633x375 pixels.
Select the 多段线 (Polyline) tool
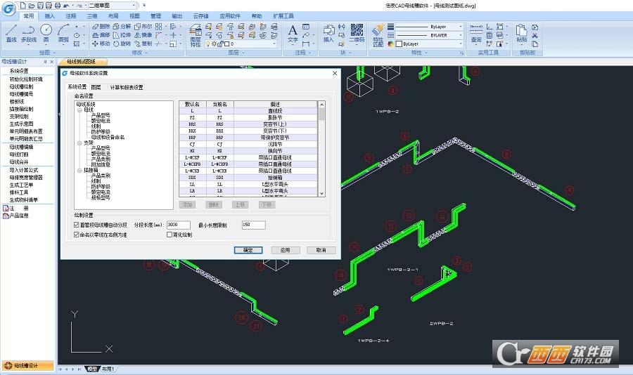point(29,33)
